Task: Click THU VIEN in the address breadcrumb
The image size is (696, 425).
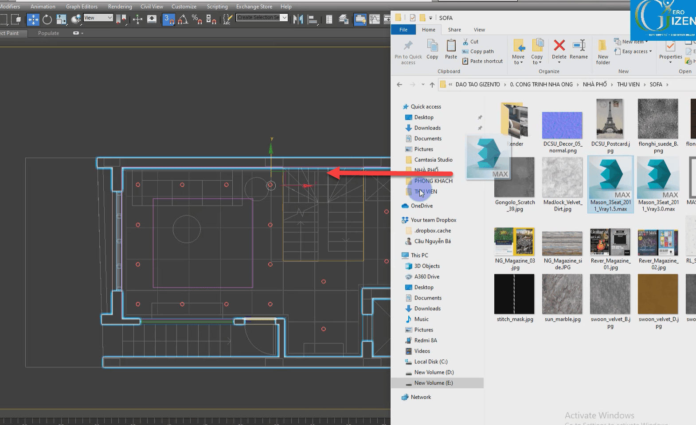Action: (x=628, y=84)
